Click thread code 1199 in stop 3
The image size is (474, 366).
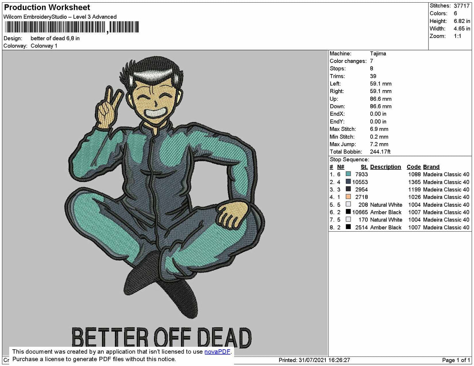coord(414,189)
